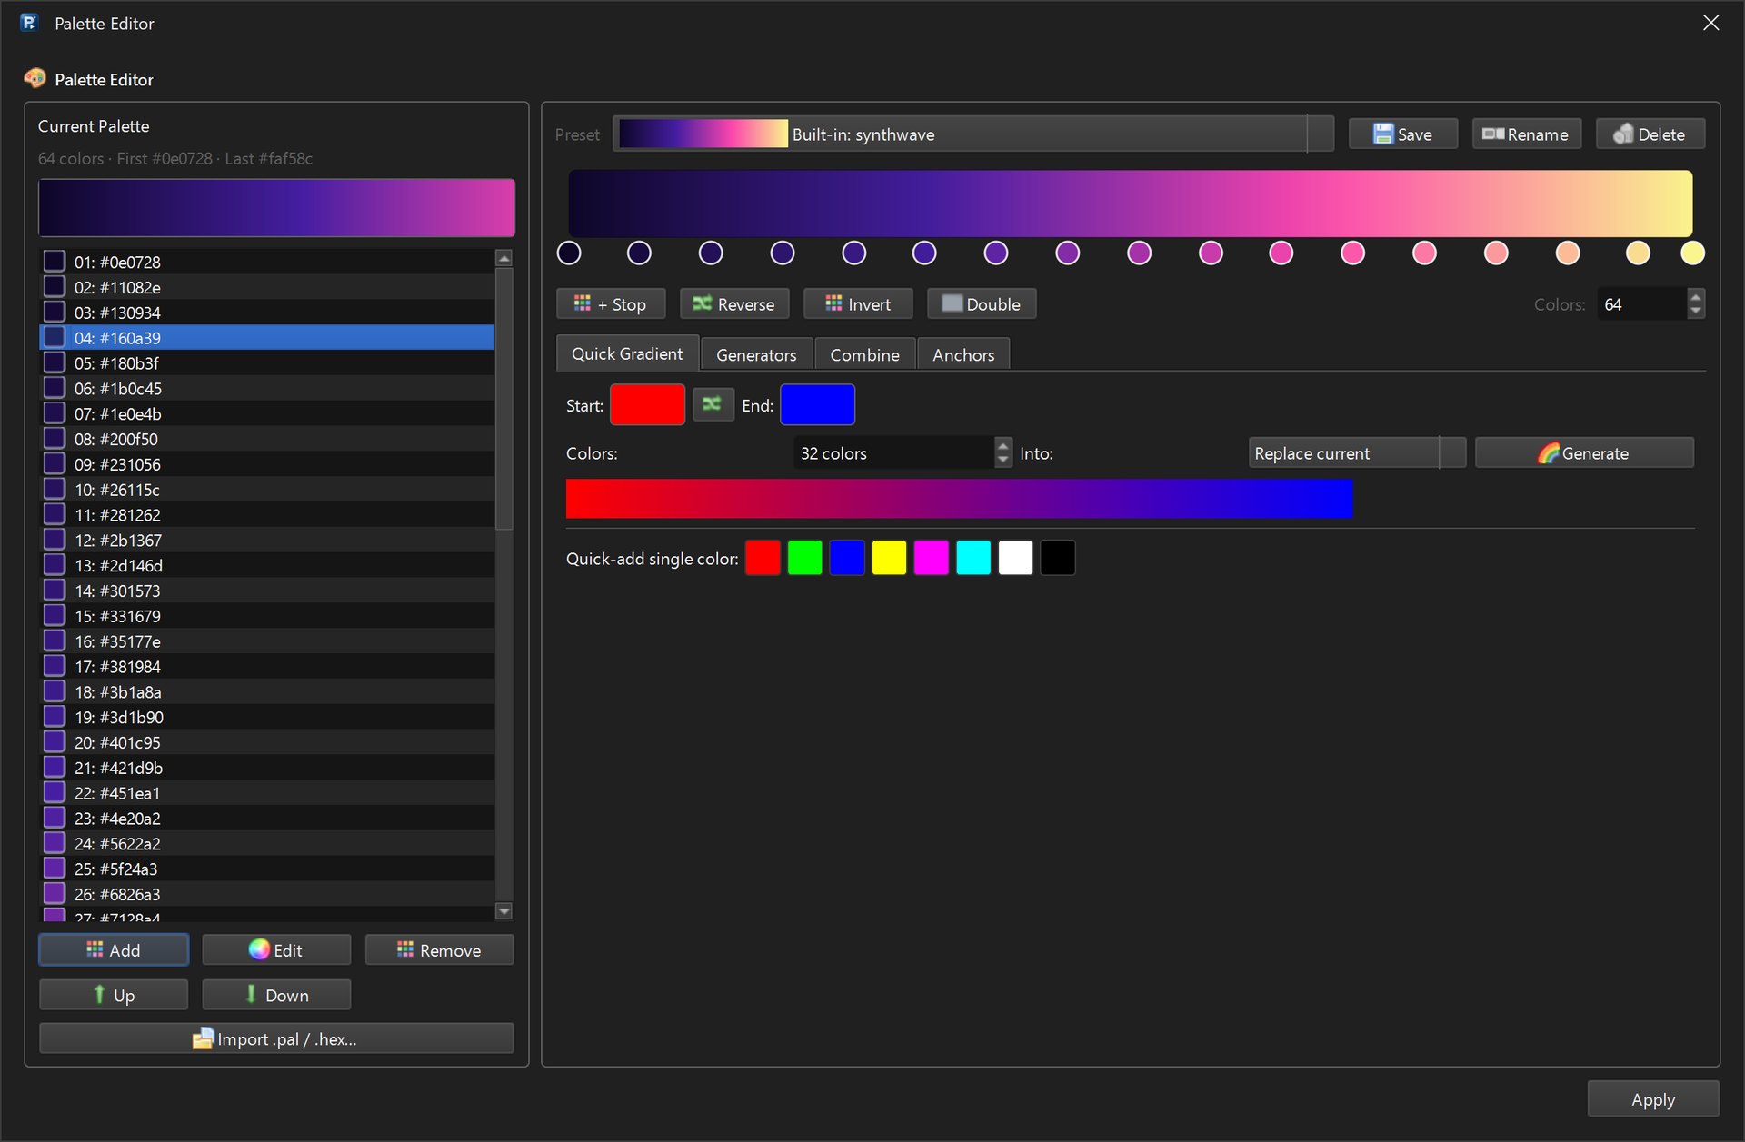Image resolution: width=1745 pixels, height=1142 pixels.
Task: Click the 32 colors spin field
Action: click(893, 453)
